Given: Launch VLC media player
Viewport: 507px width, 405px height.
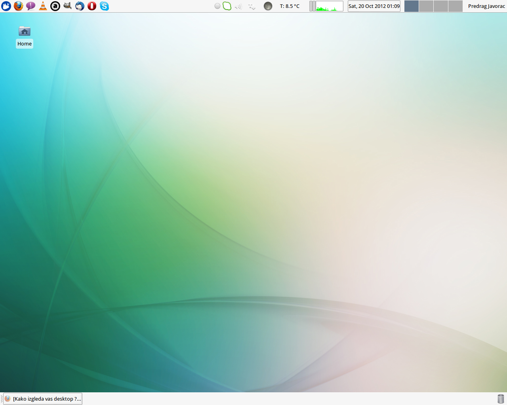Looking at the screenshot, I should (x=43, y=6).
